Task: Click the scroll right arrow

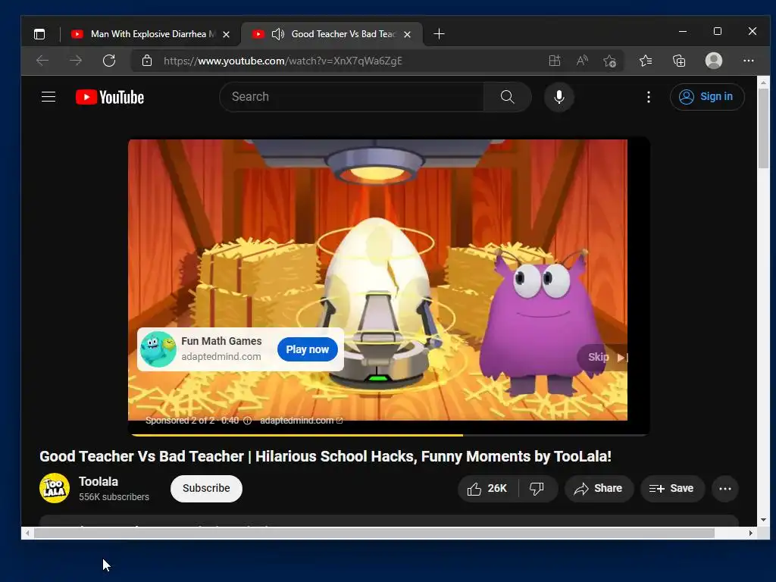Action: (x=751, y=533)
